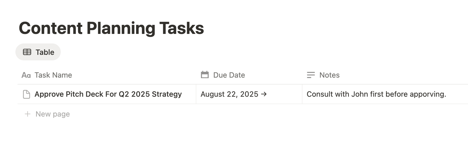The width and height of the screenshot is (468, 160).
Task: Click the arrow after the August 22 date
Action: [264, 94]
